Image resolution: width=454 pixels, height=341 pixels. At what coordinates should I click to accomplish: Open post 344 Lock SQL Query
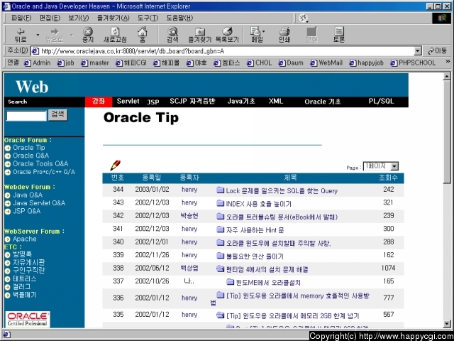point(282,191)
